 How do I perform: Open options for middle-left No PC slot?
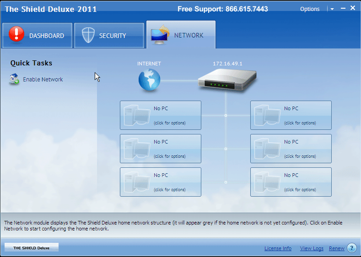coord(161,149)
